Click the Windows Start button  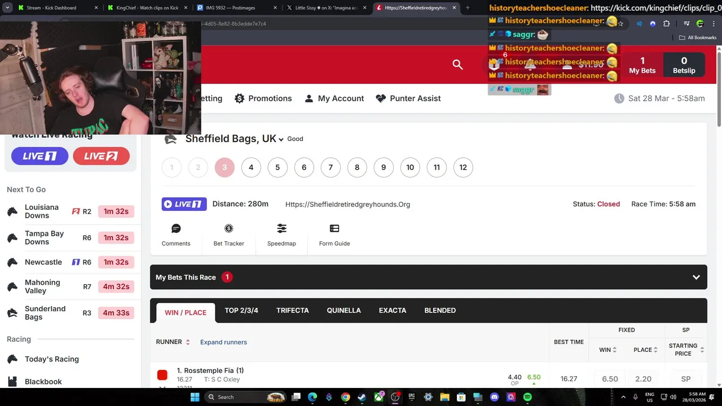coord(195,397)
